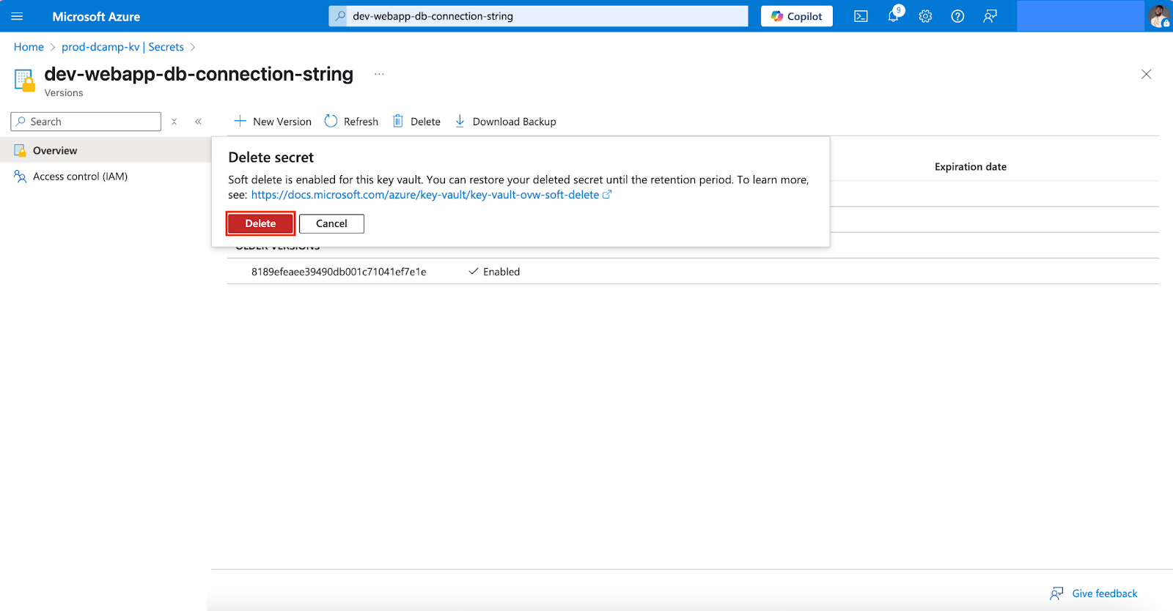Open Copilot assistant
The image size is (1173, 611).
(x=797, y=16)
